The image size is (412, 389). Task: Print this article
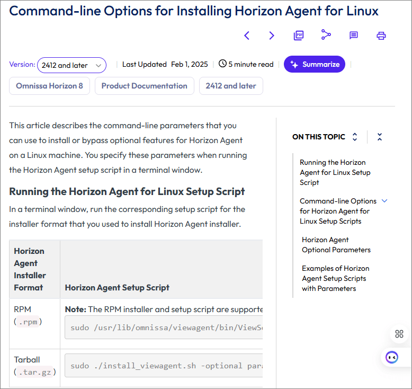point(381,36)
